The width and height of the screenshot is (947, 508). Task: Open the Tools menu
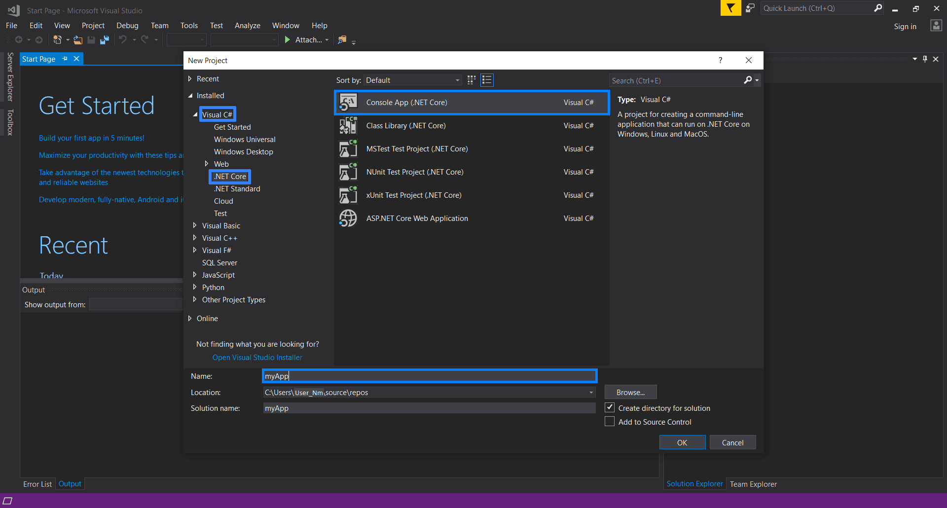[x=189, y=26]
